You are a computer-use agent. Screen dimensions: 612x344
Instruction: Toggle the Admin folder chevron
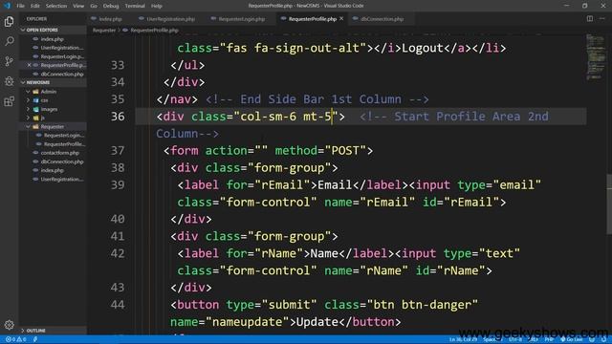click(28, 92)
